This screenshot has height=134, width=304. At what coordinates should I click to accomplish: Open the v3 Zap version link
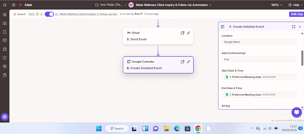[87, 14]
